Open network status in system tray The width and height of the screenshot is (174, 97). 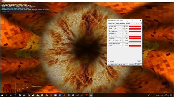pyautogui.click(x=157, y=95)
